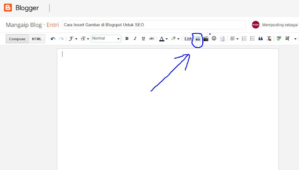Screen dimensions: 299x170
Task: Click the 'Memposting sebagai' text
Action: click(x=280, y=25)
